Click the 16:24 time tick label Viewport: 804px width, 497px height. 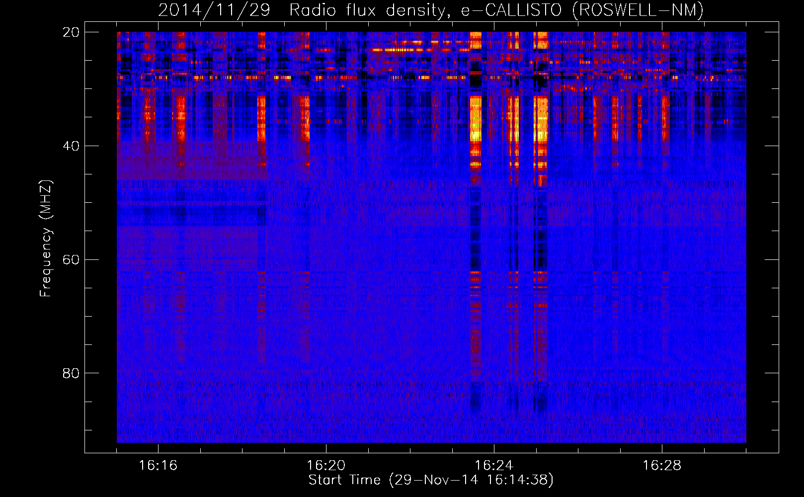(x=494, y=466)
